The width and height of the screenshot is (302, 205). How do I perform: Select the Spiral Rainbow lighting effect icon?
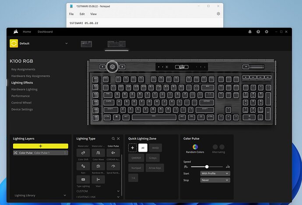pyautogui.click(x=113, y=166)
